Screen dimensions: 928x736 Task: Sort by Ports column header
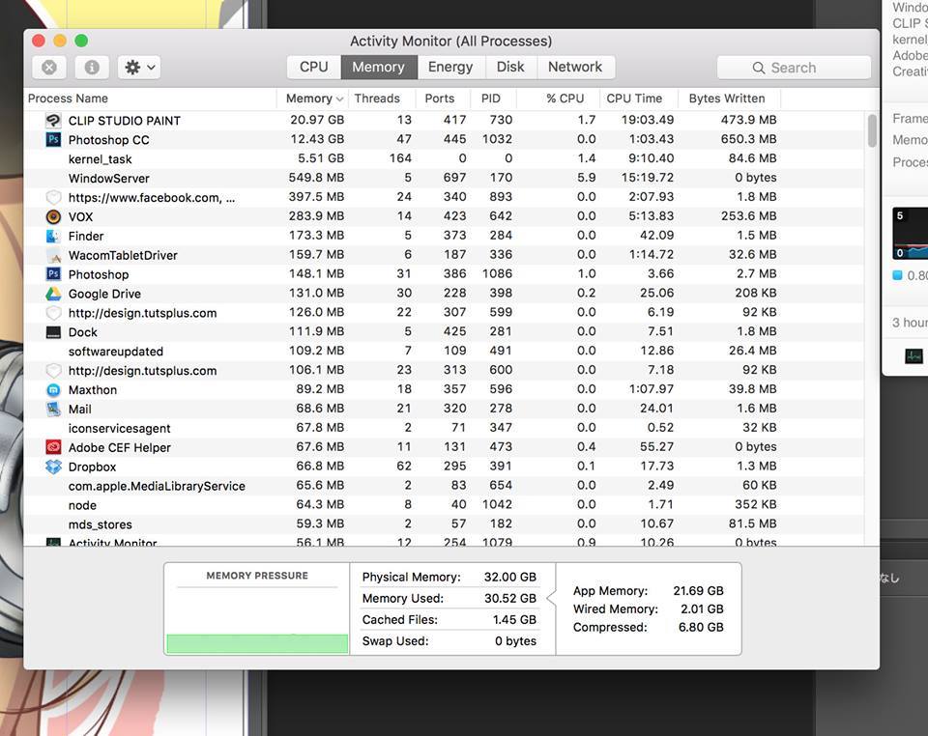443,99
